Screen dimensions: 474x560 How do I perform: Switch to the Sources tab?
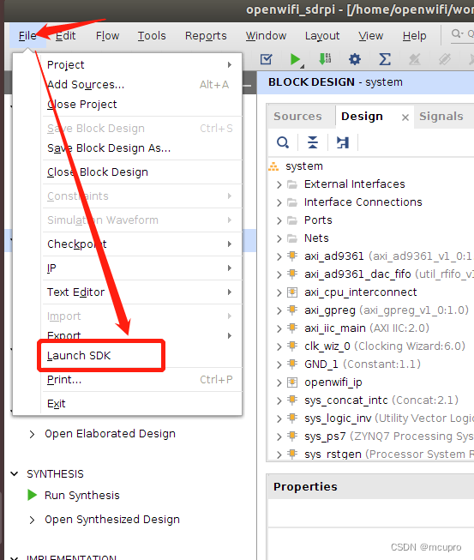(x=297, y=117)
